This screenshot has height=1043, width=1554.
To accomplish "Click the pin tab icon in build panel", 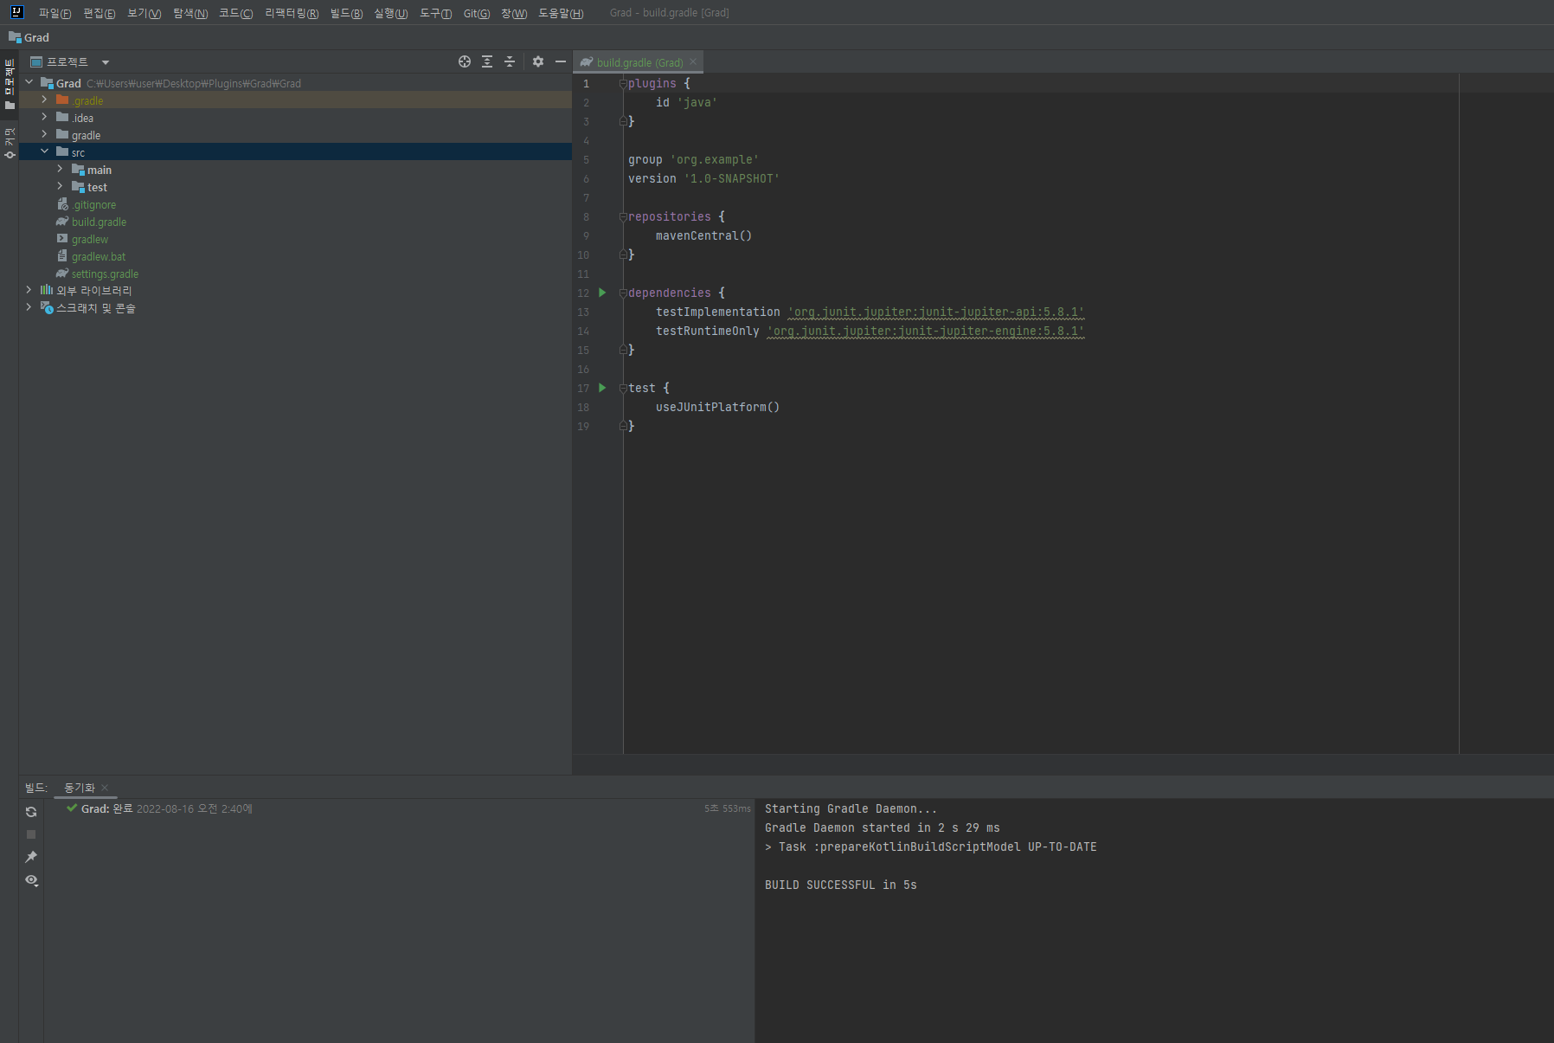I will point(31,857).
